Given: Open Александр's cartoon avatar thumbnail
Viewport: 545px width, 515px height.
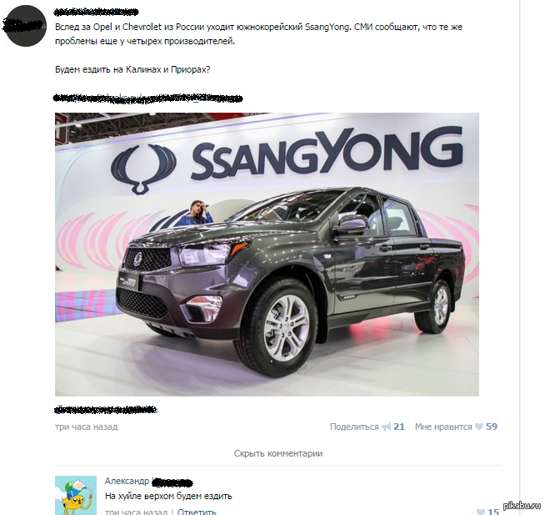Looking at the screenshot, I should click(x=76, y=496).
